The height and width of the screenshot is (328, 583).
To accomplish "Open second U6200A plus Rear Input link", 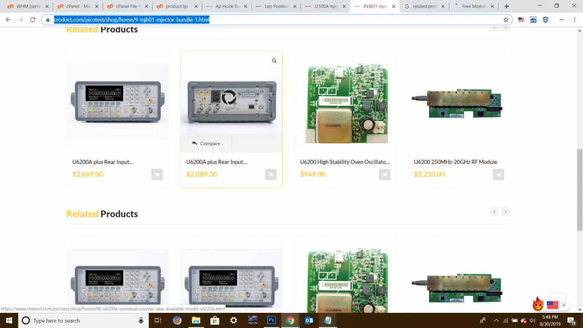I will click(216, 162).
